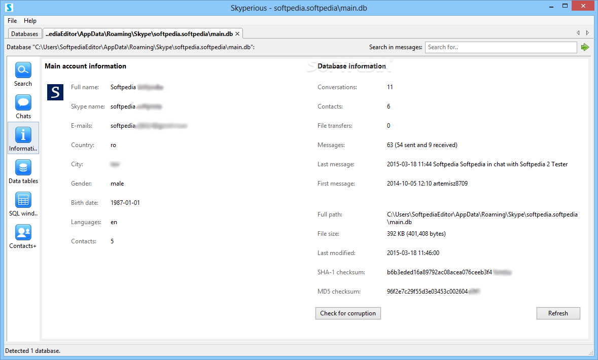The image size is (598, 360).
Task: Open the Chats page in the sidebar
Action: [x=23, y=107]
